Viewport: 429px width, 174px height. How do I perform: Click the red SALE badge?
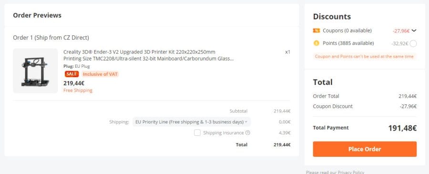pos(71,74)
